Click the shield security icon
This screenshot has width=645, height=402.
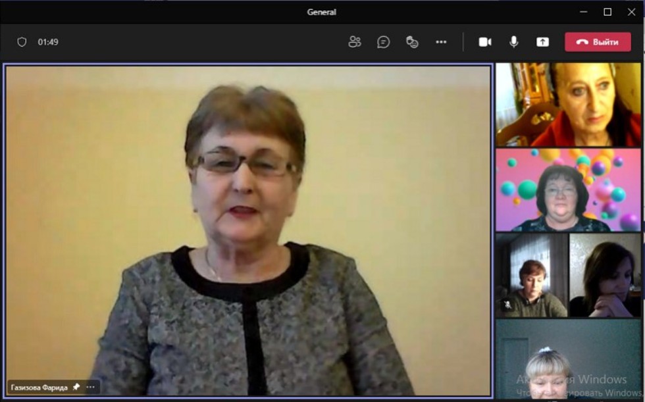pos(22,42)
